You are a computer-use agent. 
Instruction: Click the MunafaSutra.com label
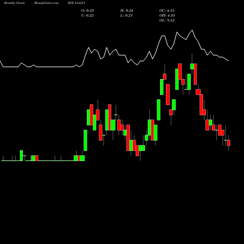pyautogui.click(x=46, y=3)
